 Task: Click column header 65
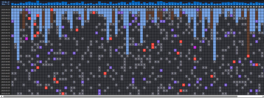[x=195, y=7]
